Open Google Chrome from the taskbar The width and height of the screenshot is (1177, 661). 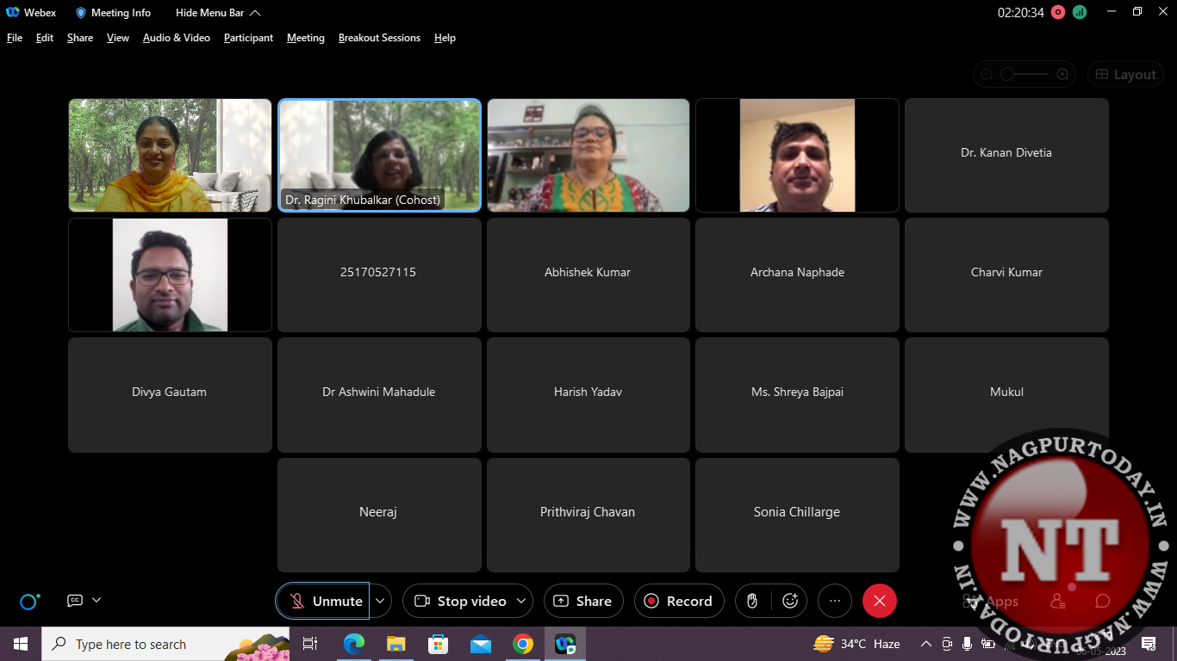coord(523,644)
